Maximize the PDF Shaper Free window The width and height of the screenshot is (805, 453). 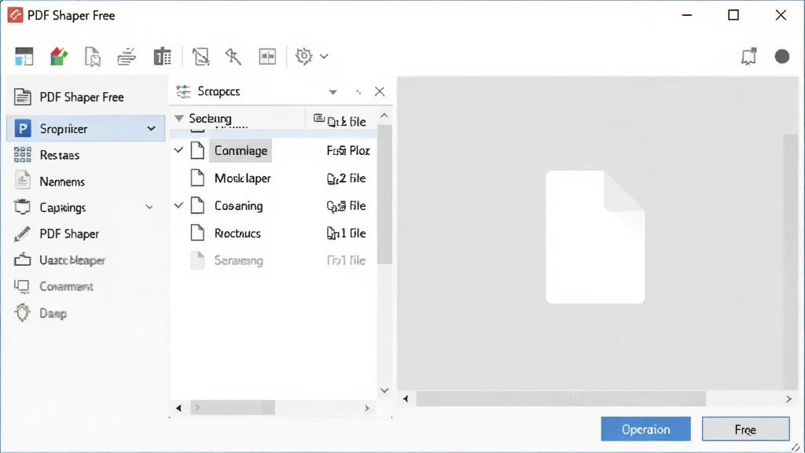[733, 15]
